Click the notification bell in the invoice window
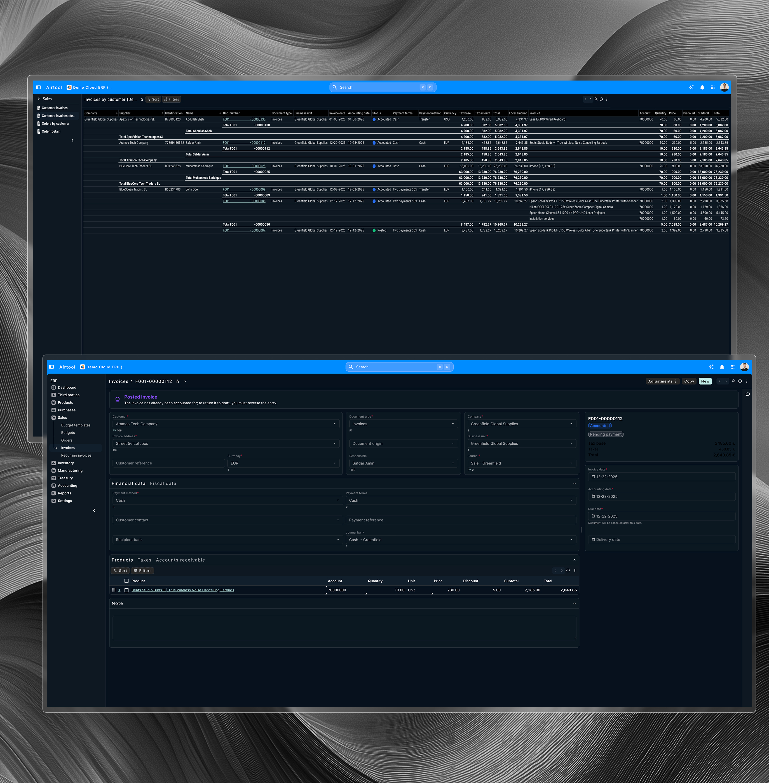 point(722,367)
